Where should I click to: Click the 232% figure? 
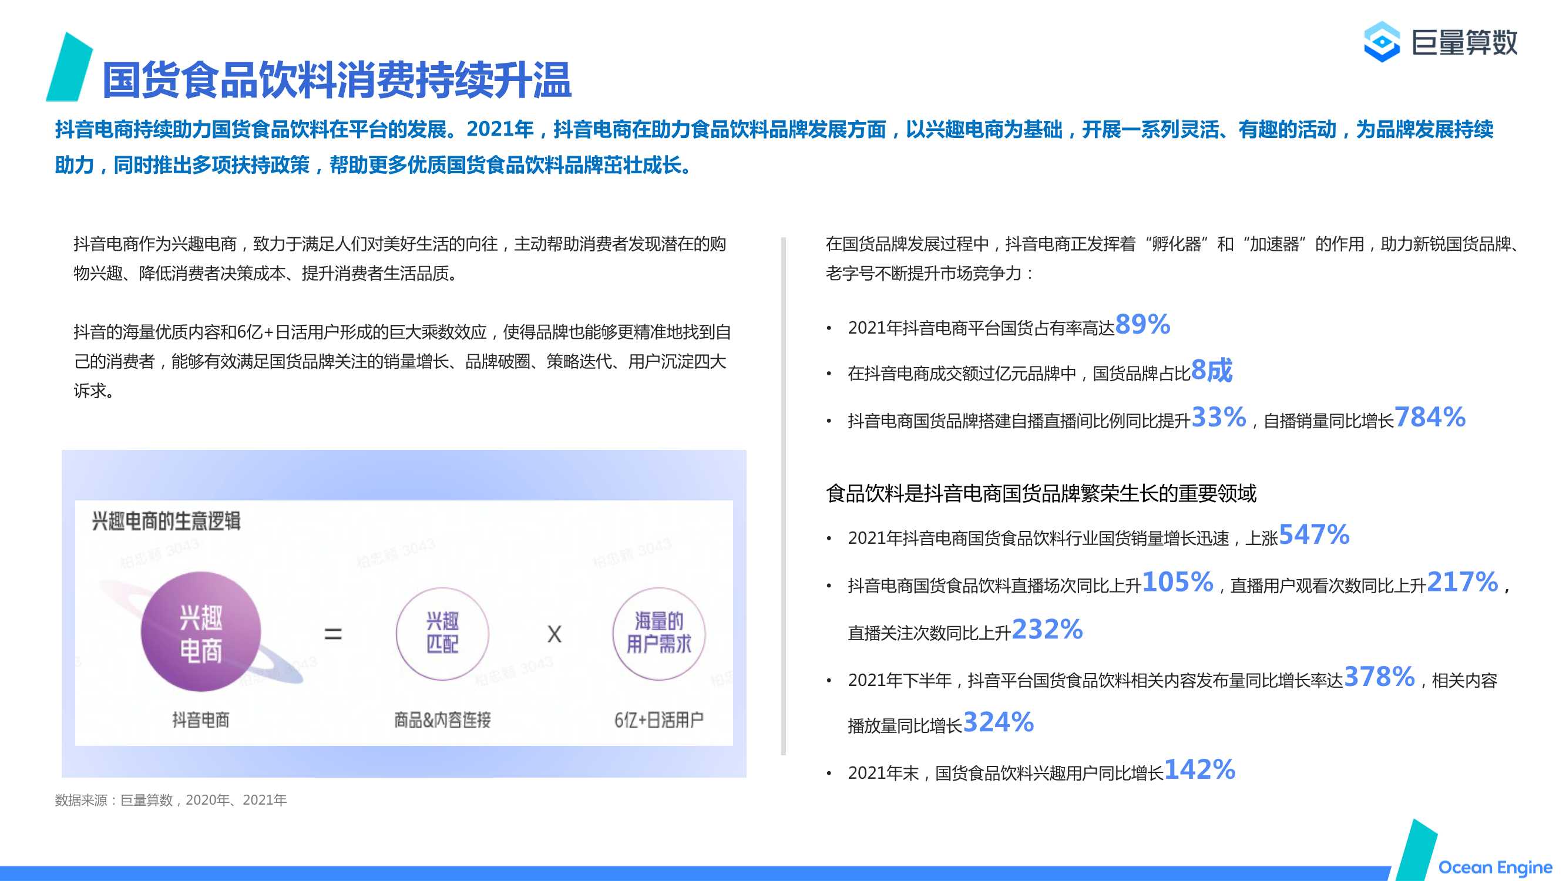[1047, 629]
